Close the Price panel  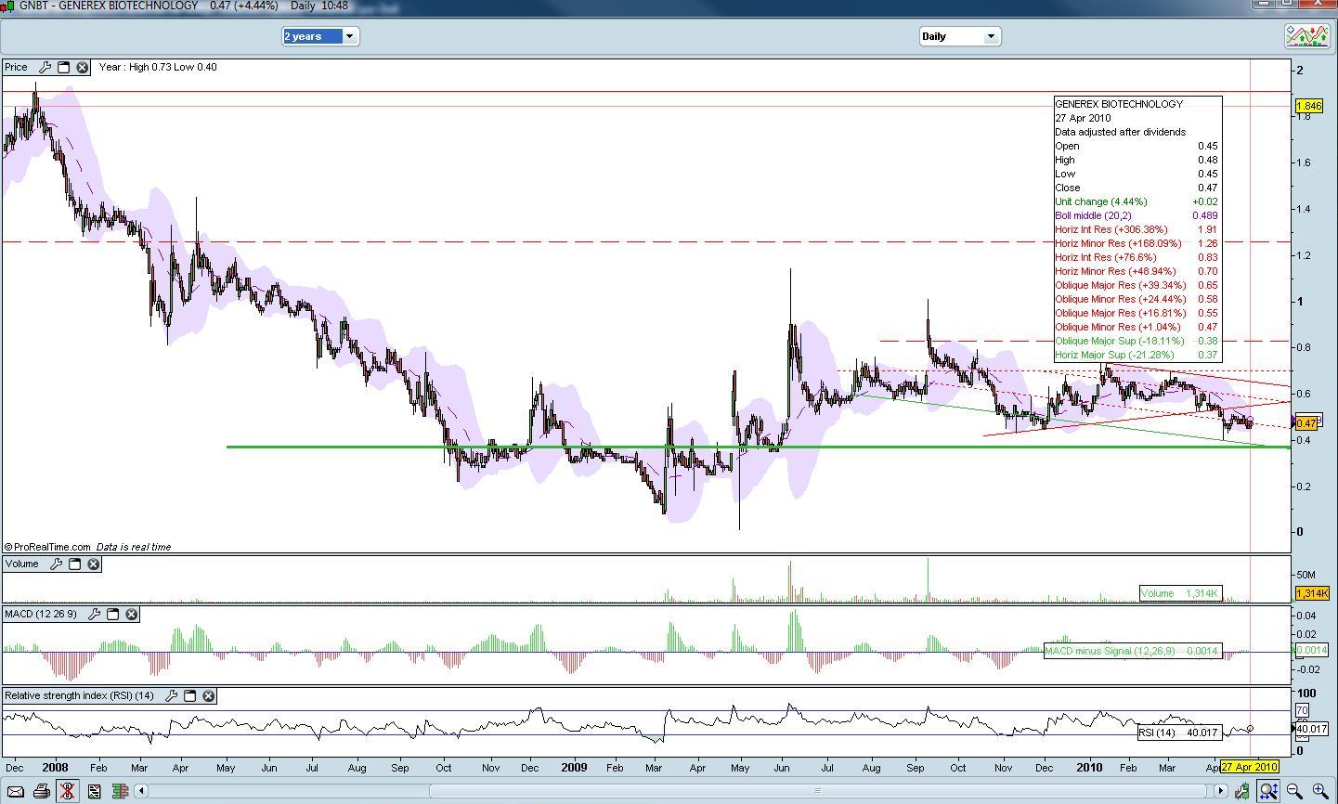click(x=82, y=67)
